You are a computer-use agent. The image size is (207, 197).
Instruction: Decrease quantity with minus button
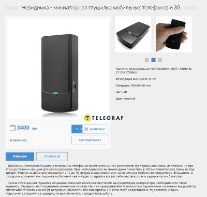(x=73, y=129)
